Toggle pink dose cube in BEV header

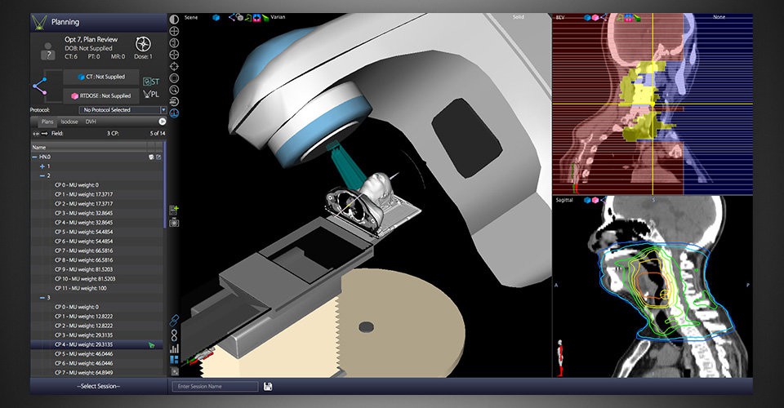tap(595, 17)
